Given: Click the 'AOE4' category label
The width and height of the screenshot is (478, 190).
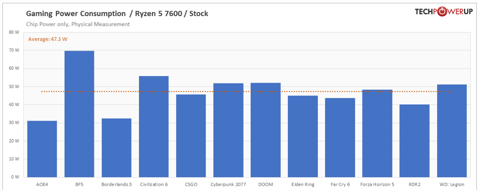Looking at the screenshot, I should tap(42, 184).
